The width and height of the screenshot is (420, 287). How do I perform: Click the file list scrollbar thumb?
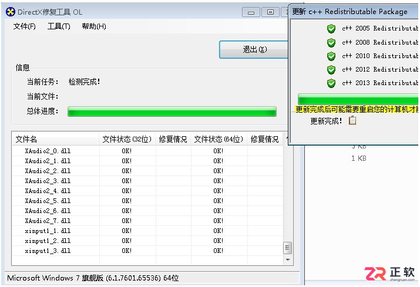pyautogui.click(x=287, y=248)
